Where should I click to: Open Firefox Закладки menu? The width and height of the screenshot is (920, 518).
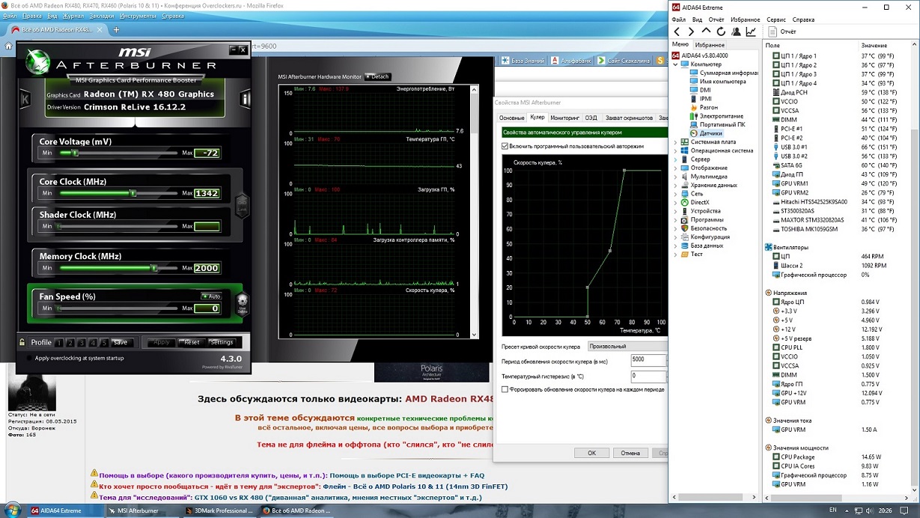coord(102,16)
